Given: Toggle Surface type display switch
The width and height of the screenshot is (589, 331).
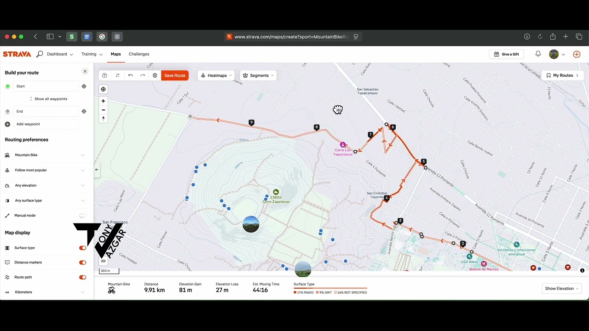Looking at the screenshot, I should point(82,248).
